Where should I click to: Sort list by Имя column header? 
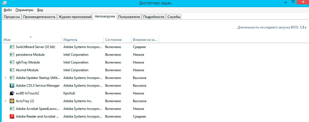click(x=31, y=40)
